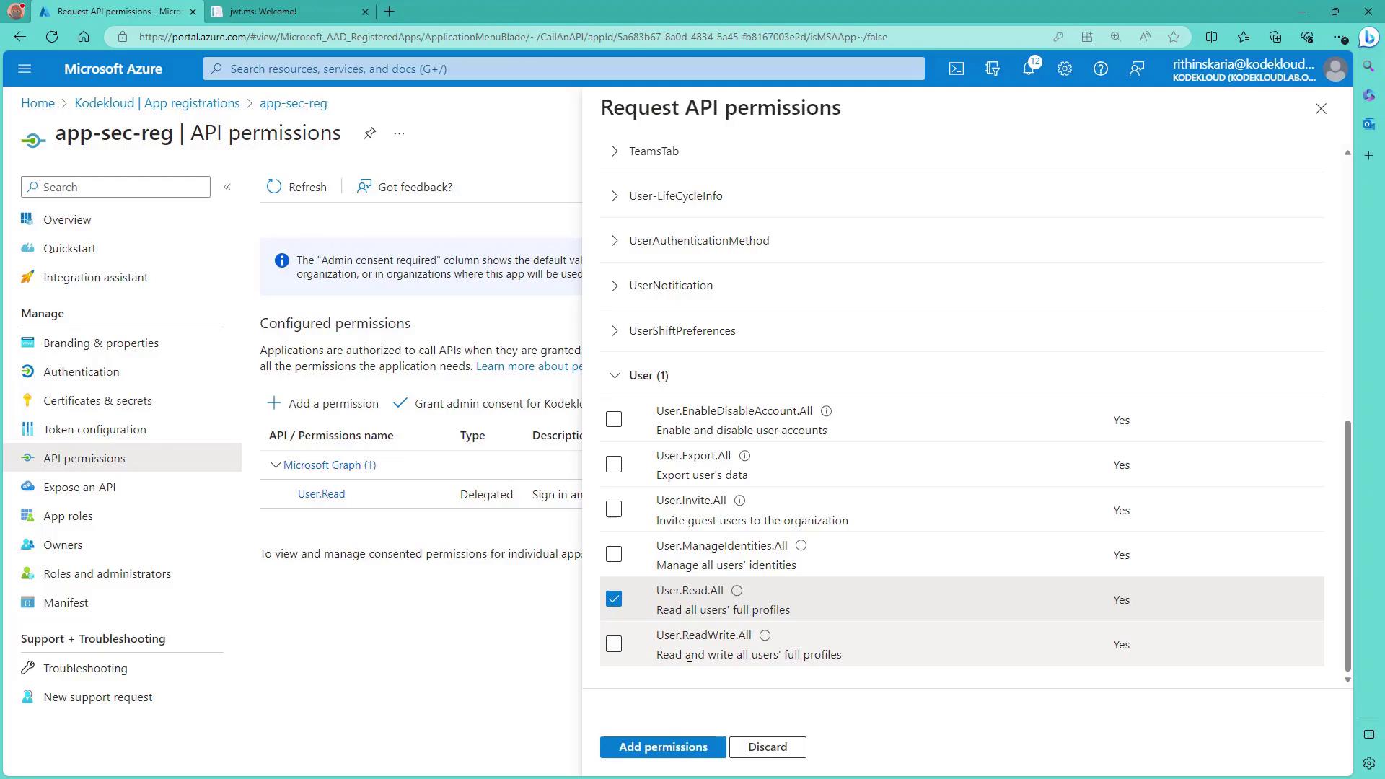Show info for User.Invite.All
This screenshot has width=1385, height=779.
click(740, 501)
